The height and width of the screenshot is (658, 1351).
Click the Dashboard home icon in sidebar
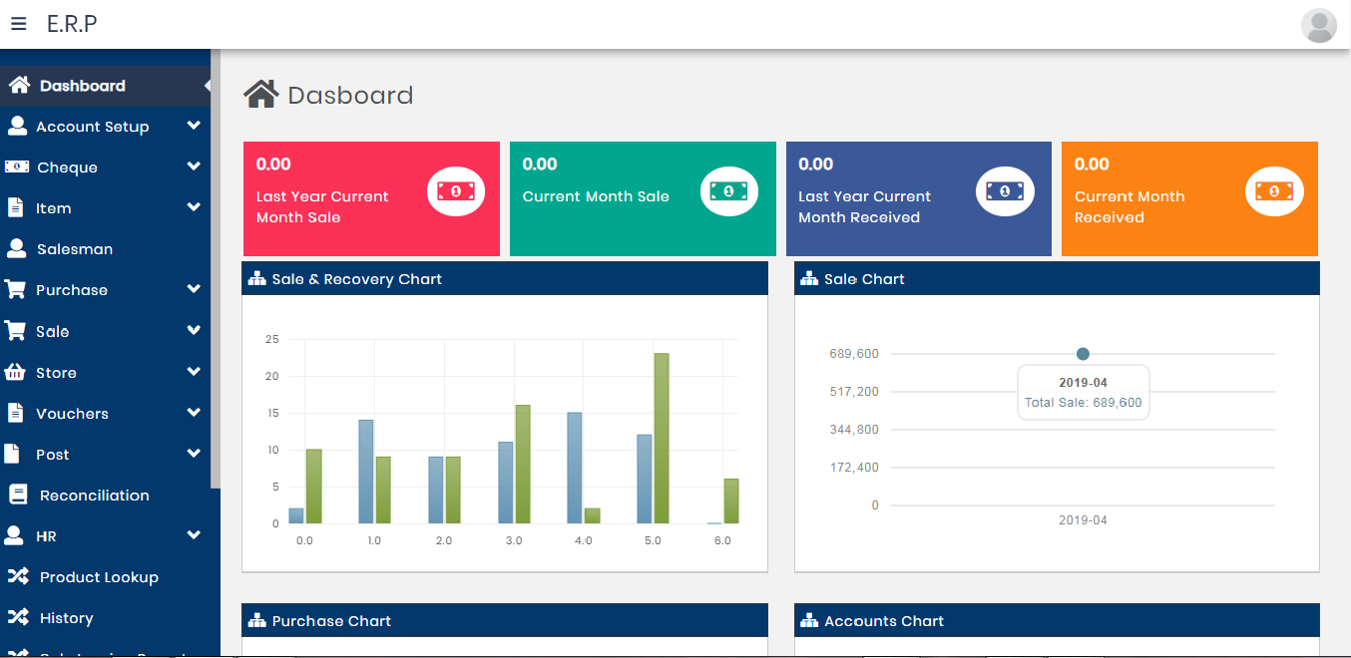pos(19,86)
